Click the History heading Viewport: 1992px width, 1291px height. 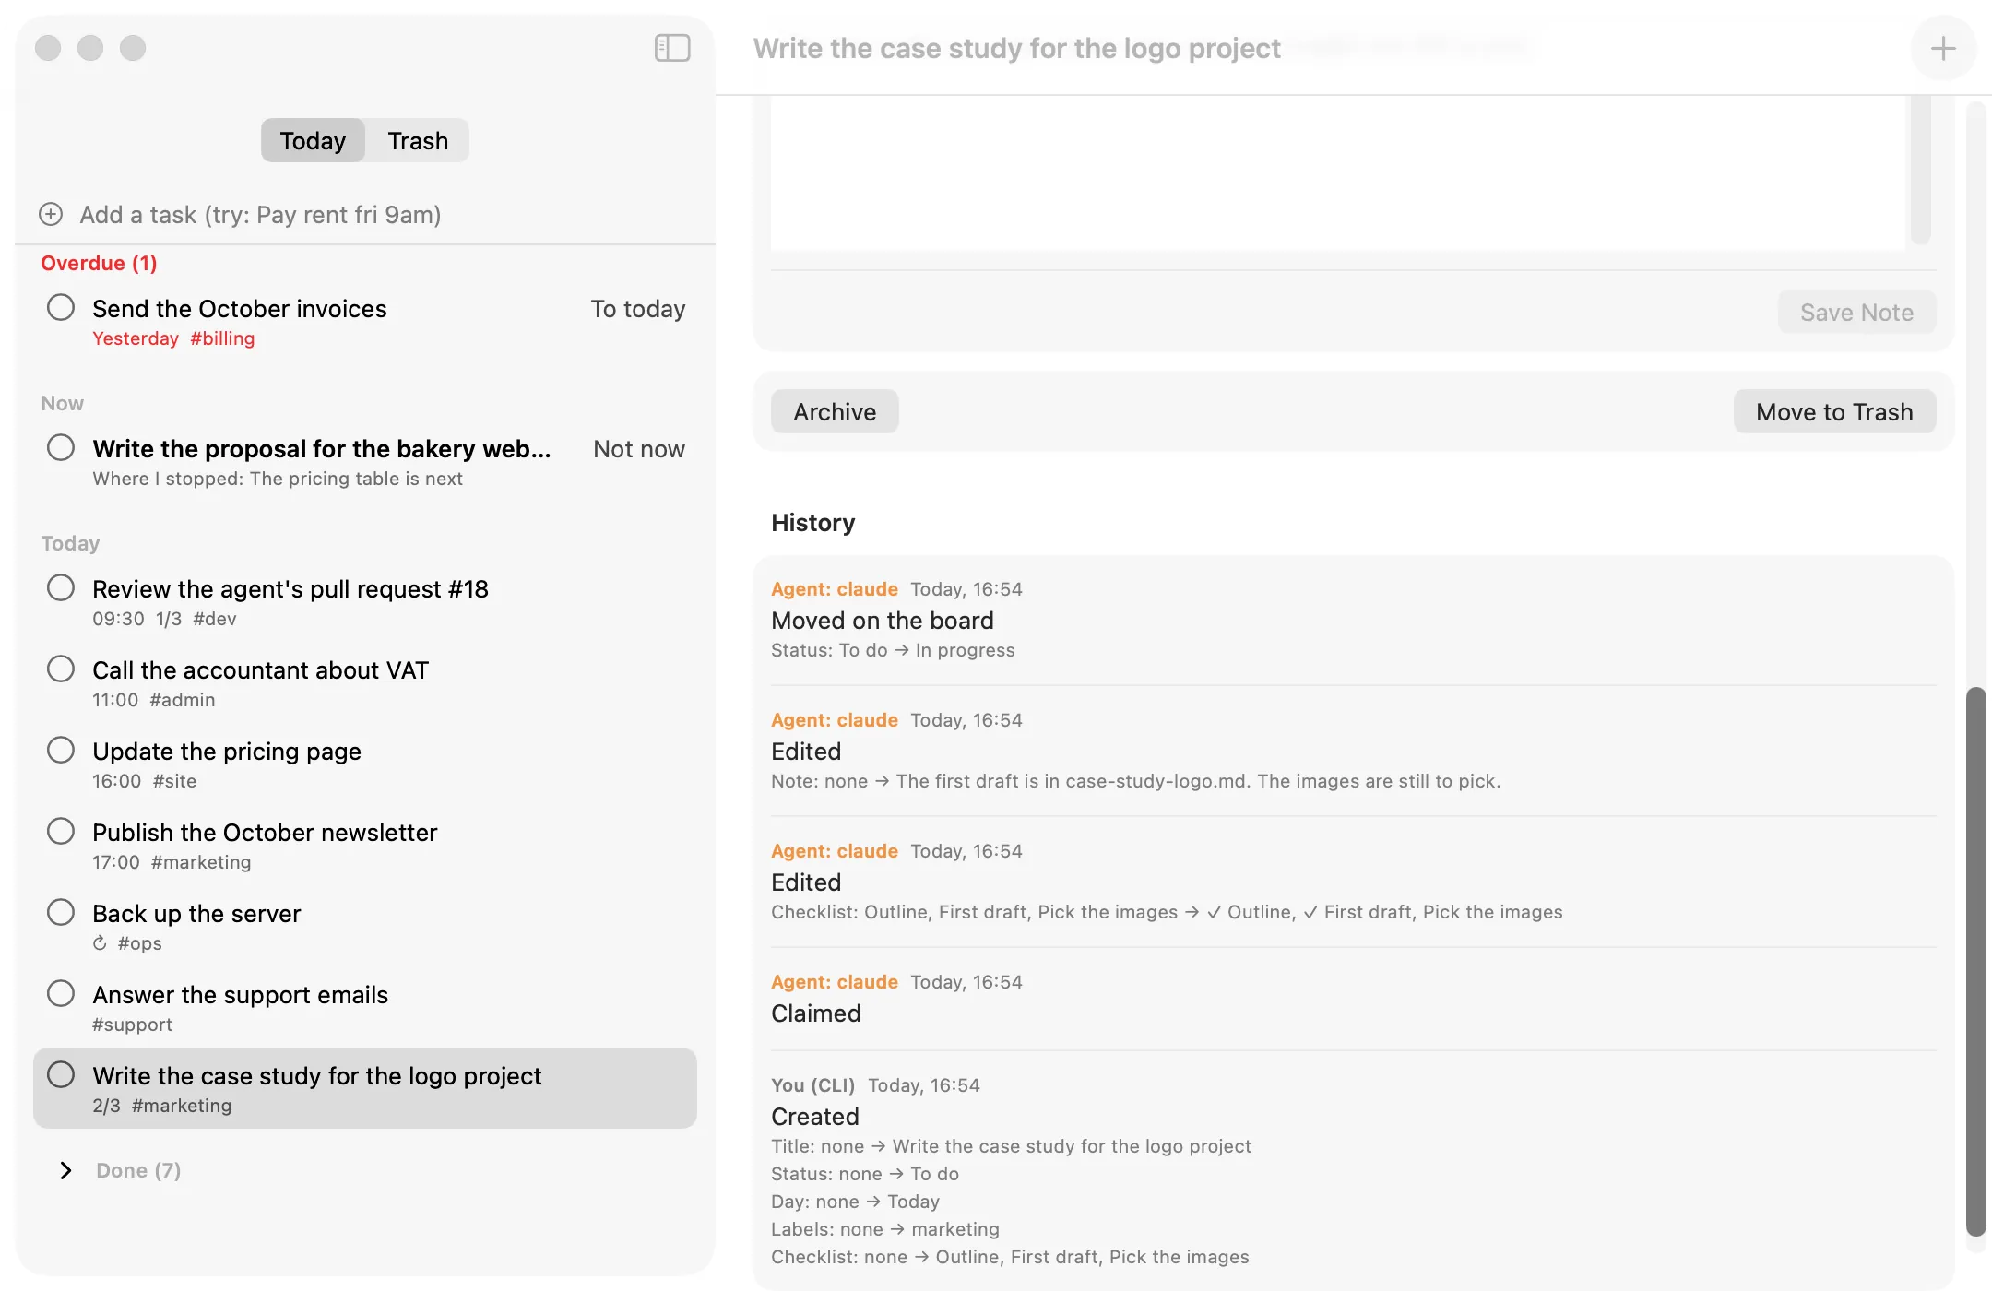pyautogui.click(x=812, y=523)
